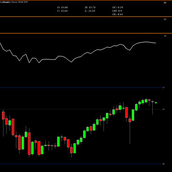Click the 'O: 15.60' open value
The image size is (172, 172).
coord(62,8)
